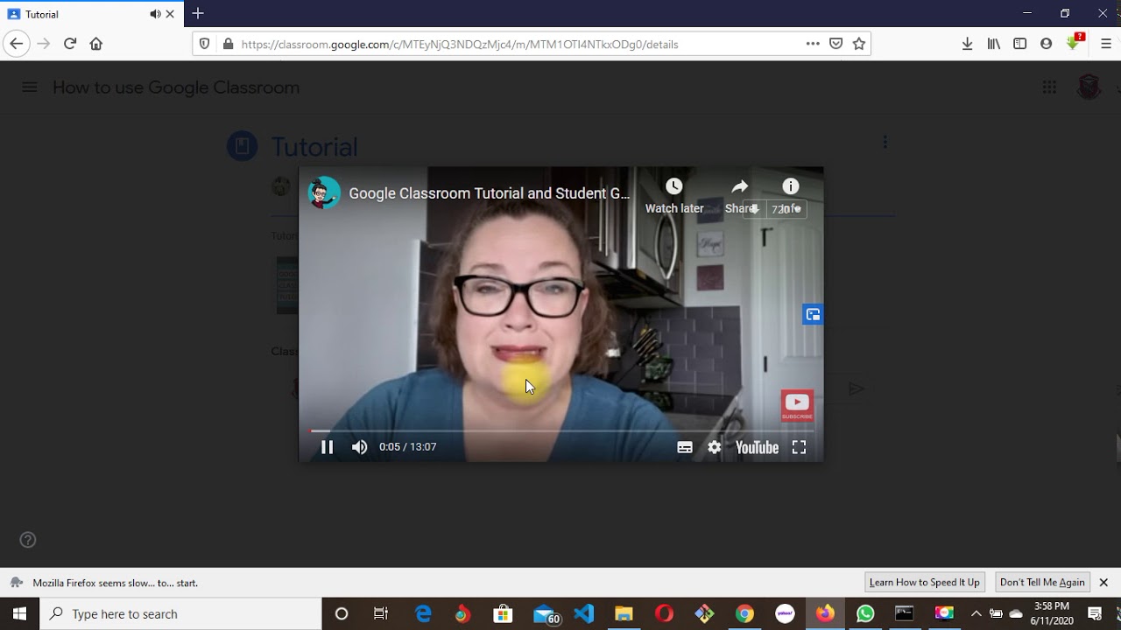Toggle Firefox sidebar view
1121x630 pixels.
[1020, 44]
